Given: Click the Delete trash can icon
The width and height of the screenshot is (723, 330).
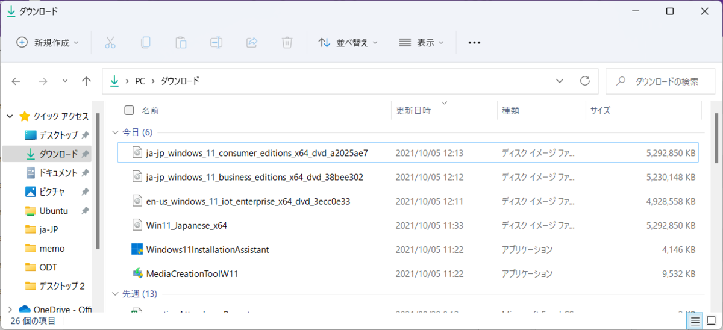Looking at the screenshot, I should click(287, 42).
